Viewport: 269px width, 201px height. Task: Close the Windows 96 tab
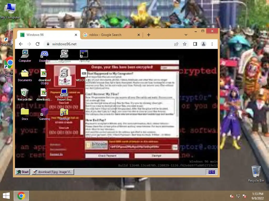76,35
